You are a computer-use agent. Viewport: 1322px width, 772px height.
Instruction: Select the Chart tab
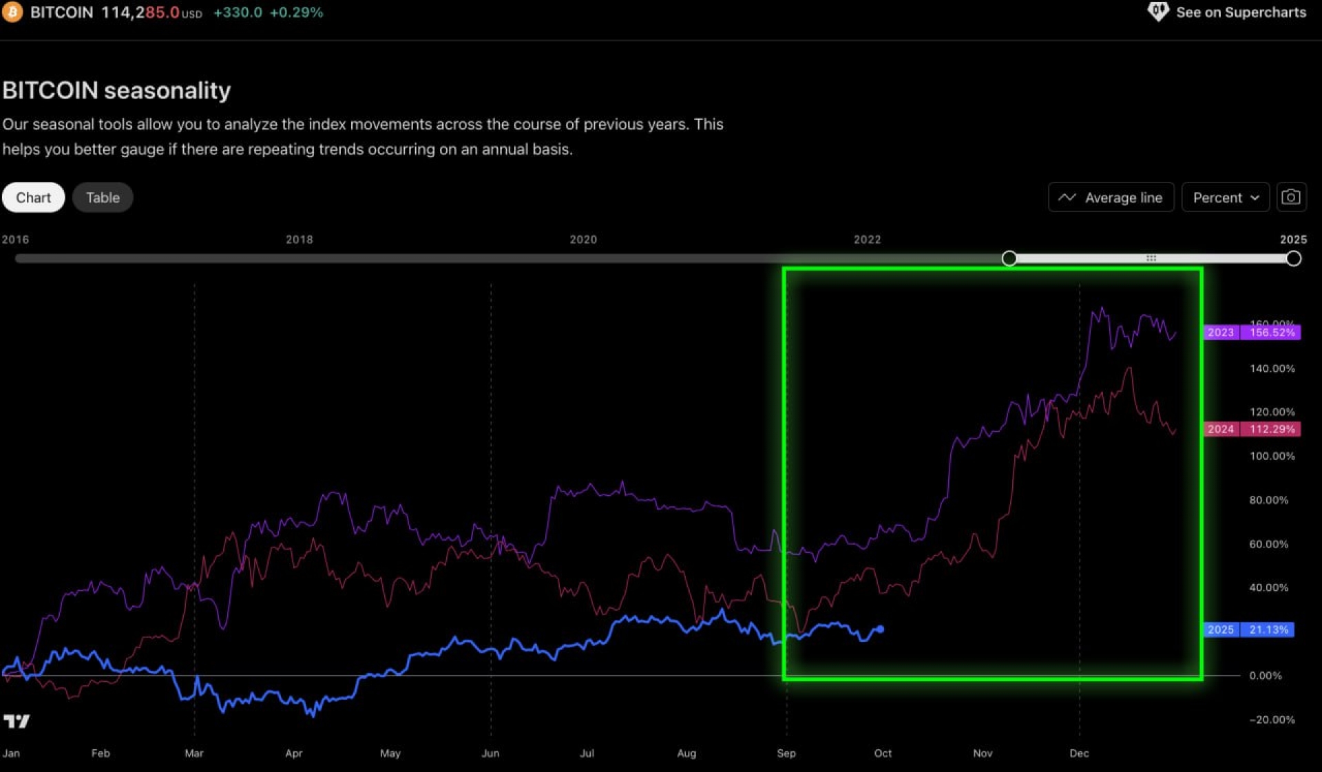pyautogui.click(x=33, y=198)
